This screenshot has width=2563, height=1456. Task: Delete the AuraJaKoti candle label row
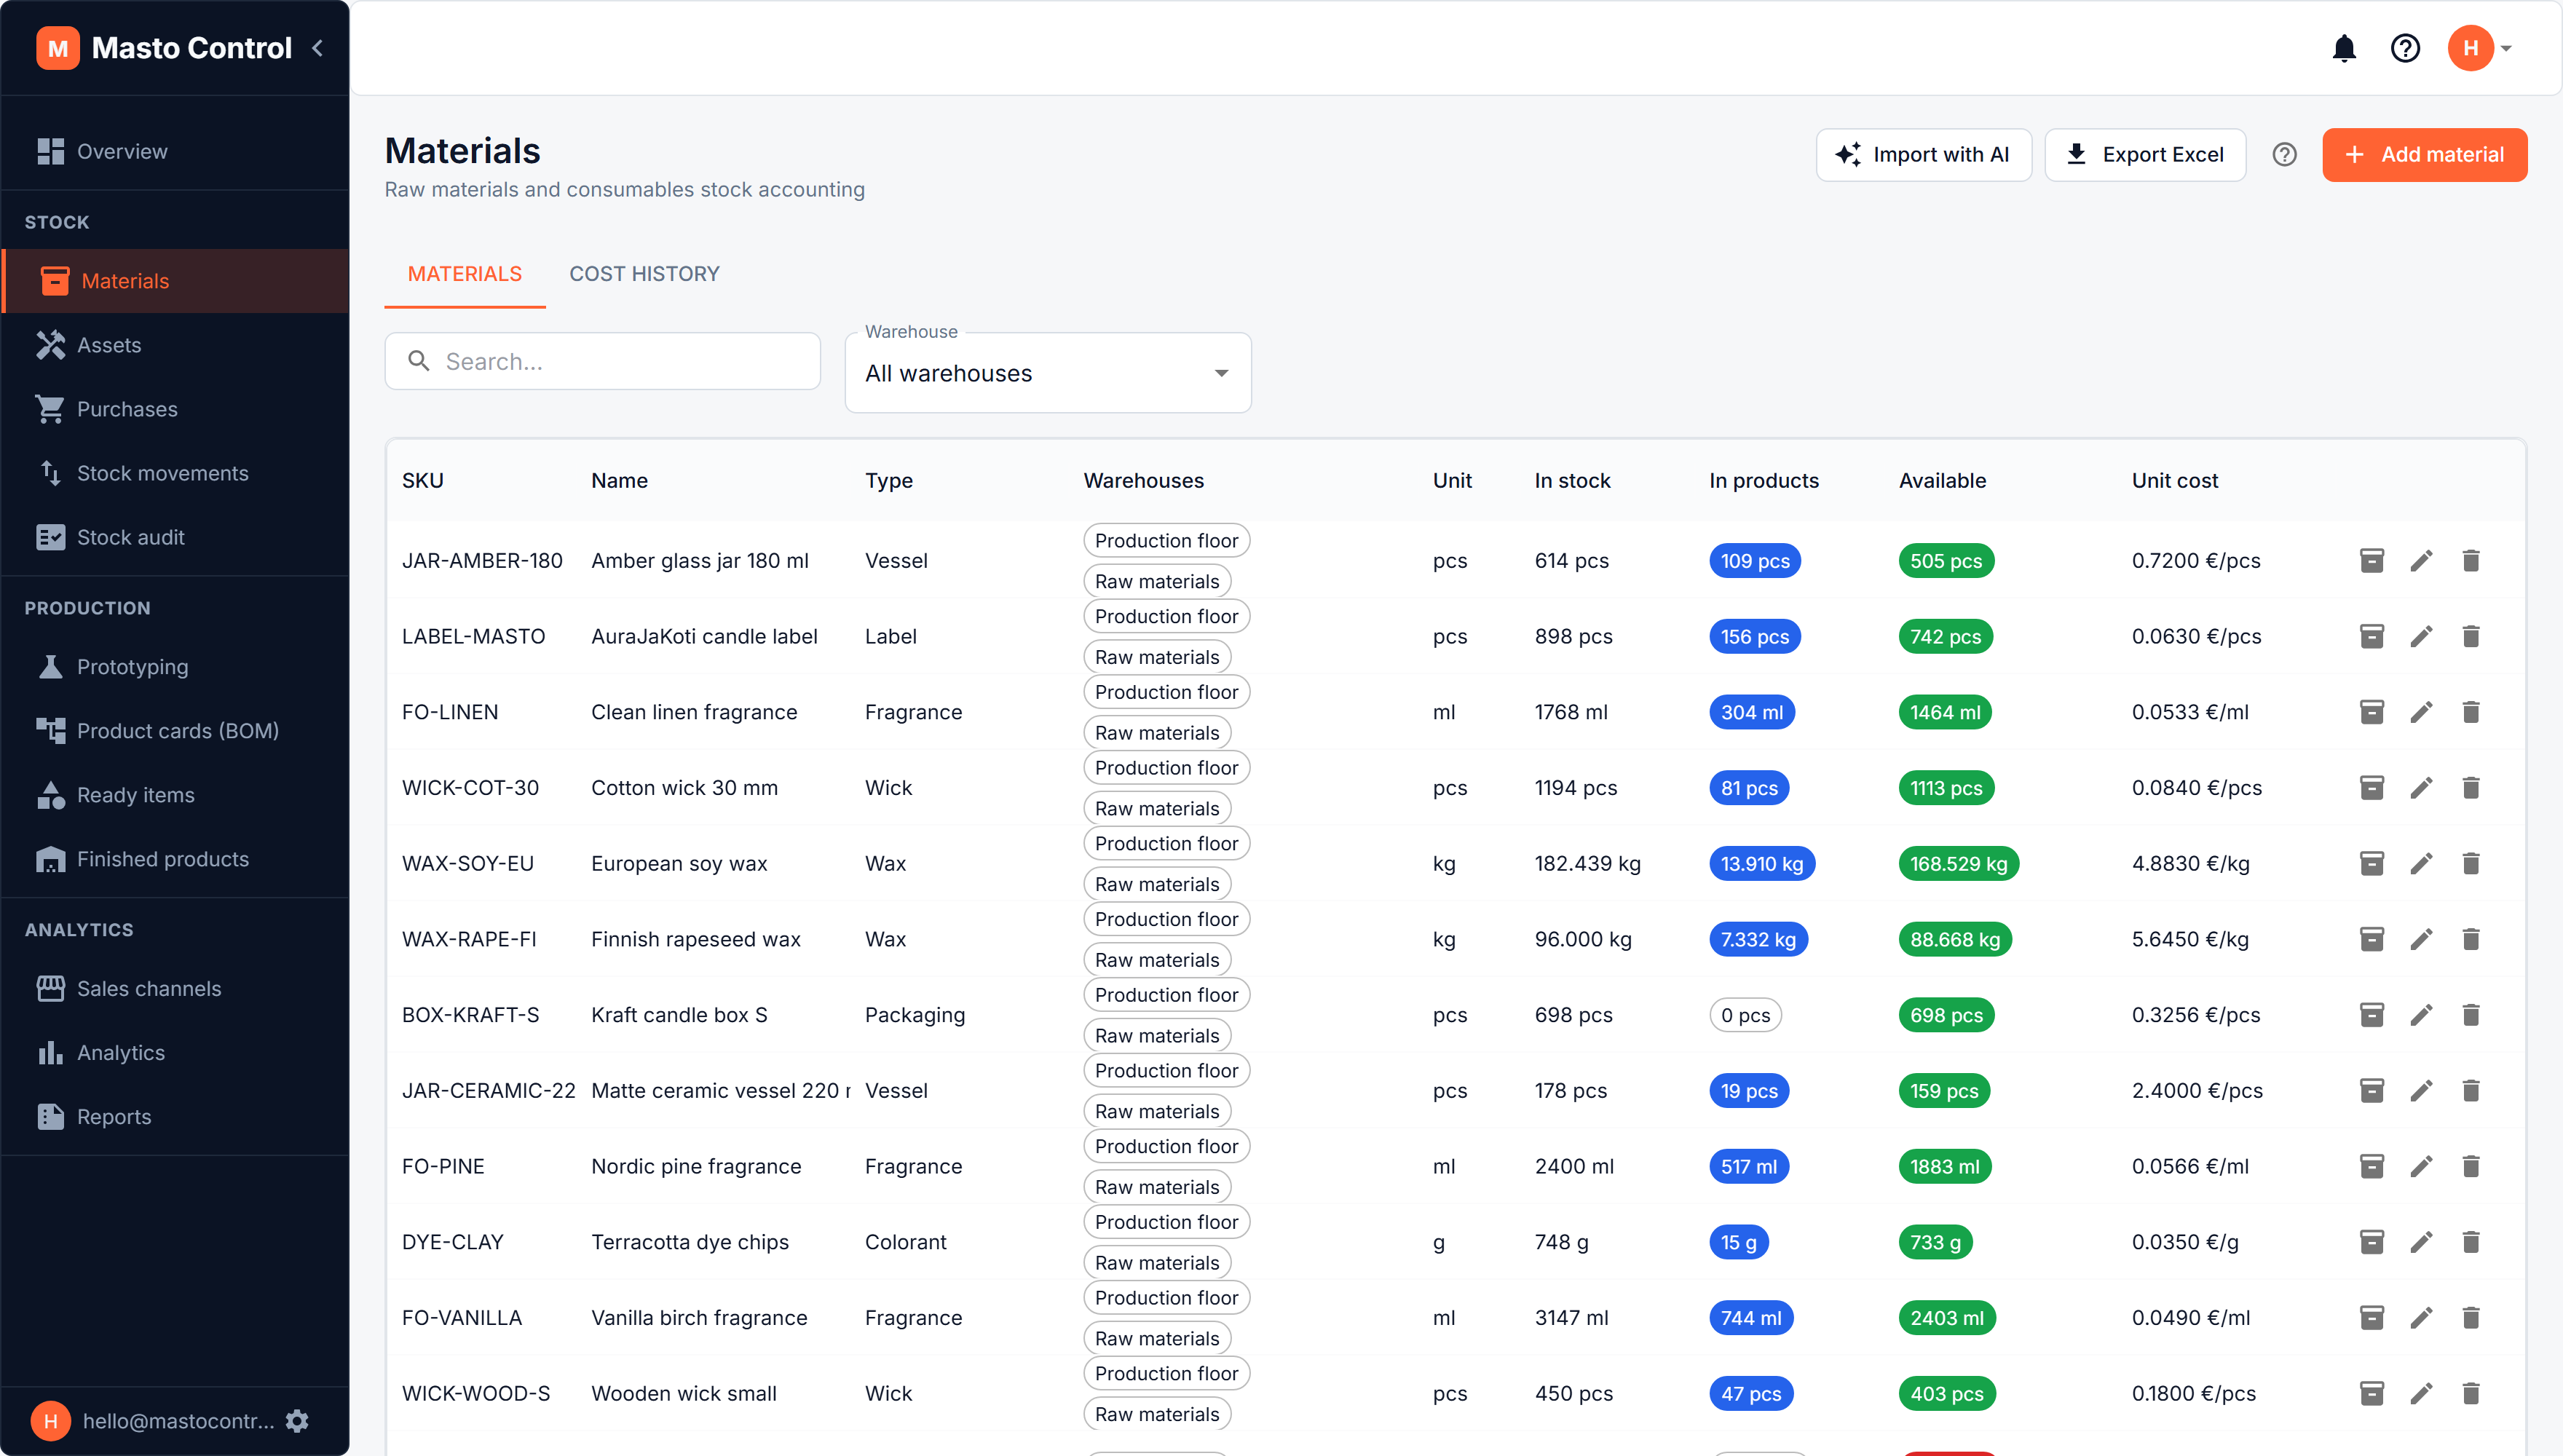2470,636
